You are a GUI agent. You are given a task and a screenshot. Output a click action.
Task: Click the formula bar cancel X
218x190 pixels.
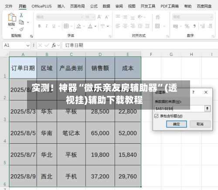(40, 45)
